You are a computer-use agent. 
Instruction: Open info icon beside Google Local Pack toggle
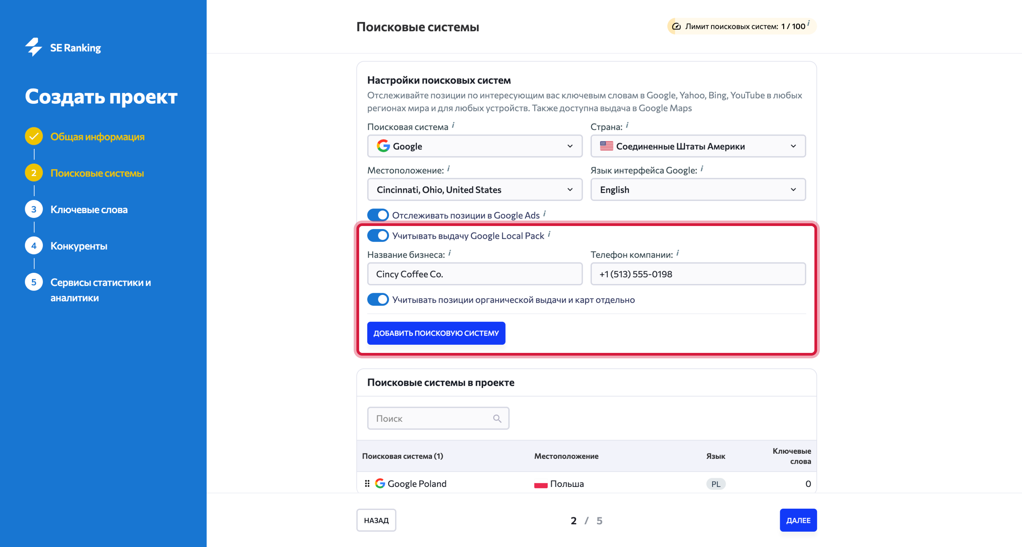[549, 234]
